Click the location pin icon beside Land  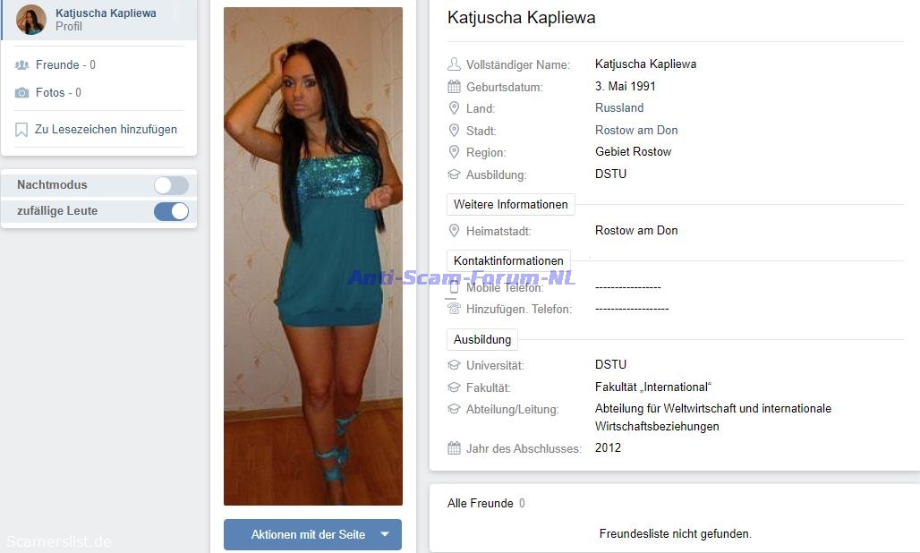[454, 108]
